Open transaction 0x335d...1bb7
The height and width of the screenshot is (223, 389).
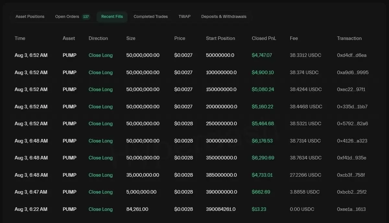352,107
